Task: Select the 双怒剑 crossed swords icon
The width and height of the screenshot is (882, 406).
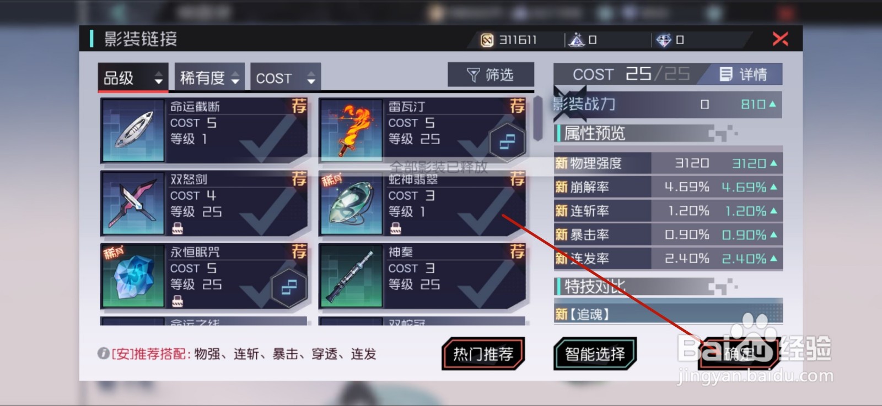Action: click(134, 204)
